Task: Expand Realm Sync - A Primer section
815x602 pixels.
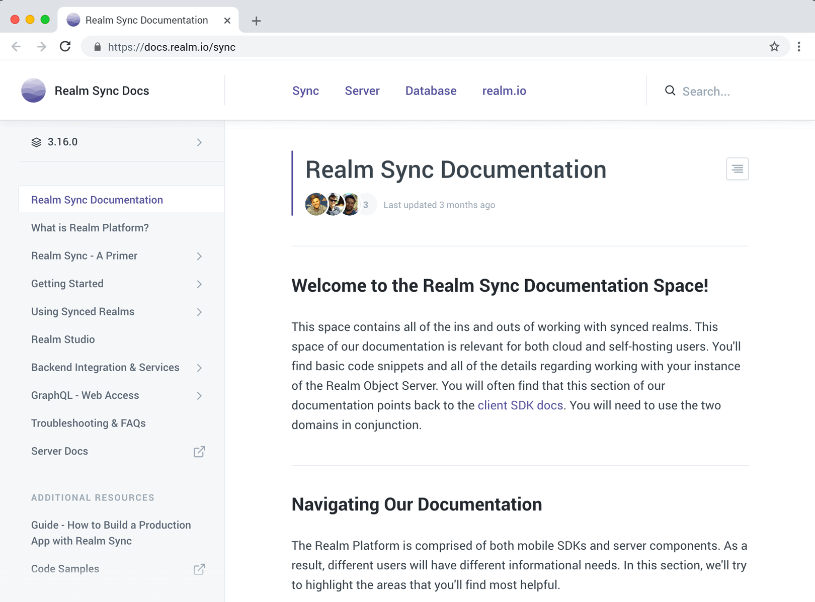Action: pyautogui.click(x=199, y=256)
